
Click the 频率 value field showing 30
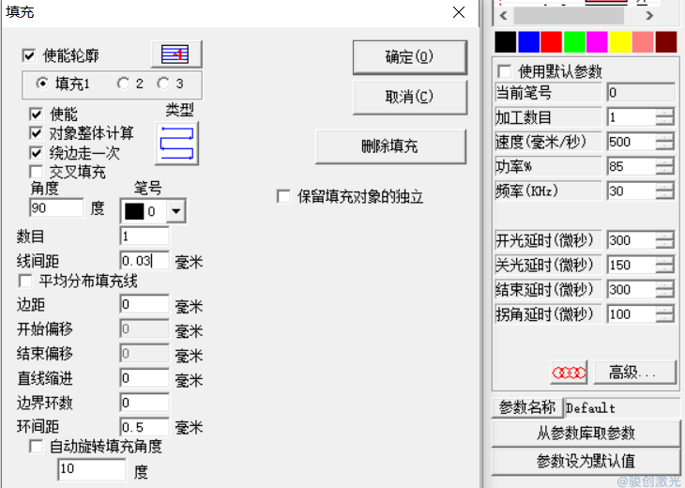pos(632,191)
